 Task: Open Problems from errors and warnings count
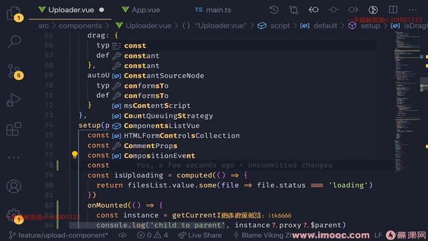coord(152,235)
